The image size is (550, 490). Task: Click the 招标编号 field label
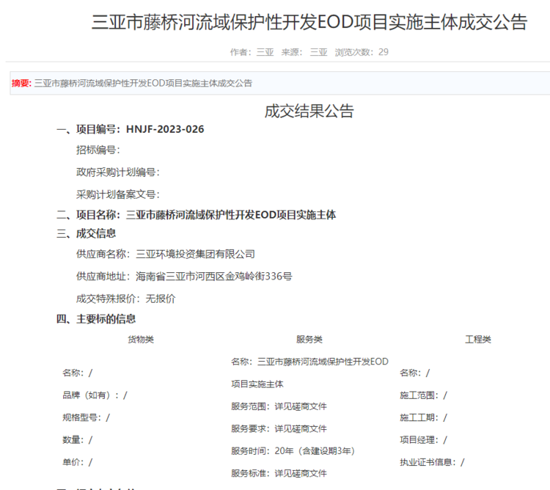(x=98, y=150)
